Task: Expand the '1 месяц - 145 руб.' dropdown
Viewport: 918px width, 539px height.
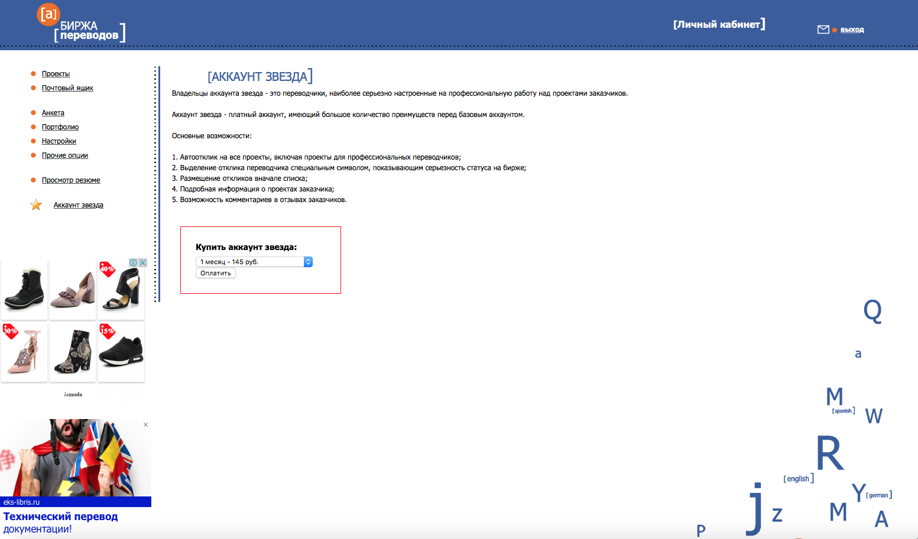Action: click(x=254, y=262)
